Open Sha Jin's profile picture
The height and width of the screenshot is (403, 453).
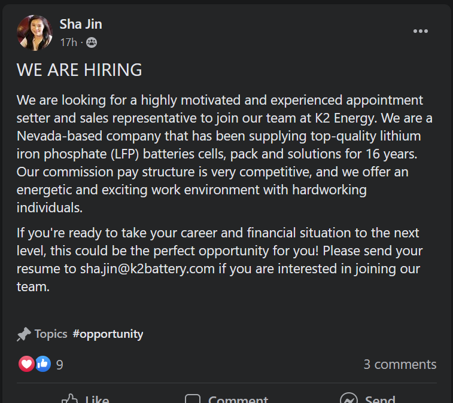(x=35, y=33)
